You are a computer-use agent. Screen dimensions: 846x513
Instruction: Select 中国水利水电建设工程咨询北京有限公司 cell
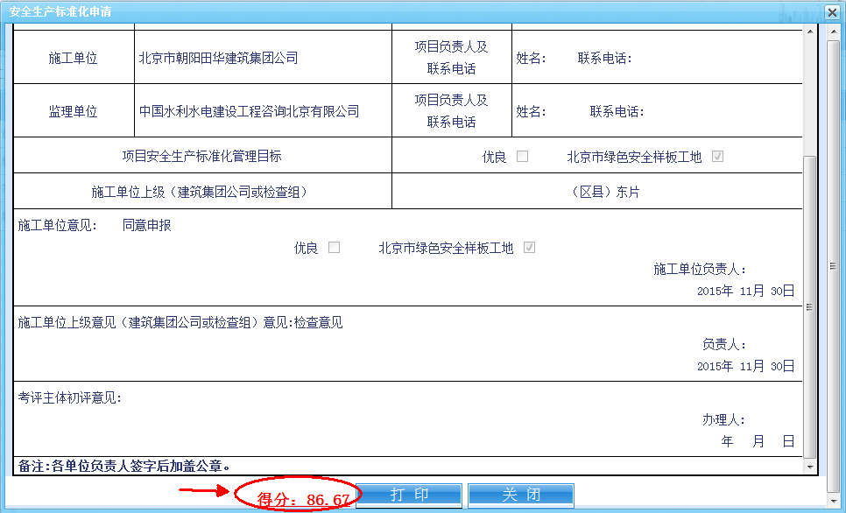click(250, 111)
